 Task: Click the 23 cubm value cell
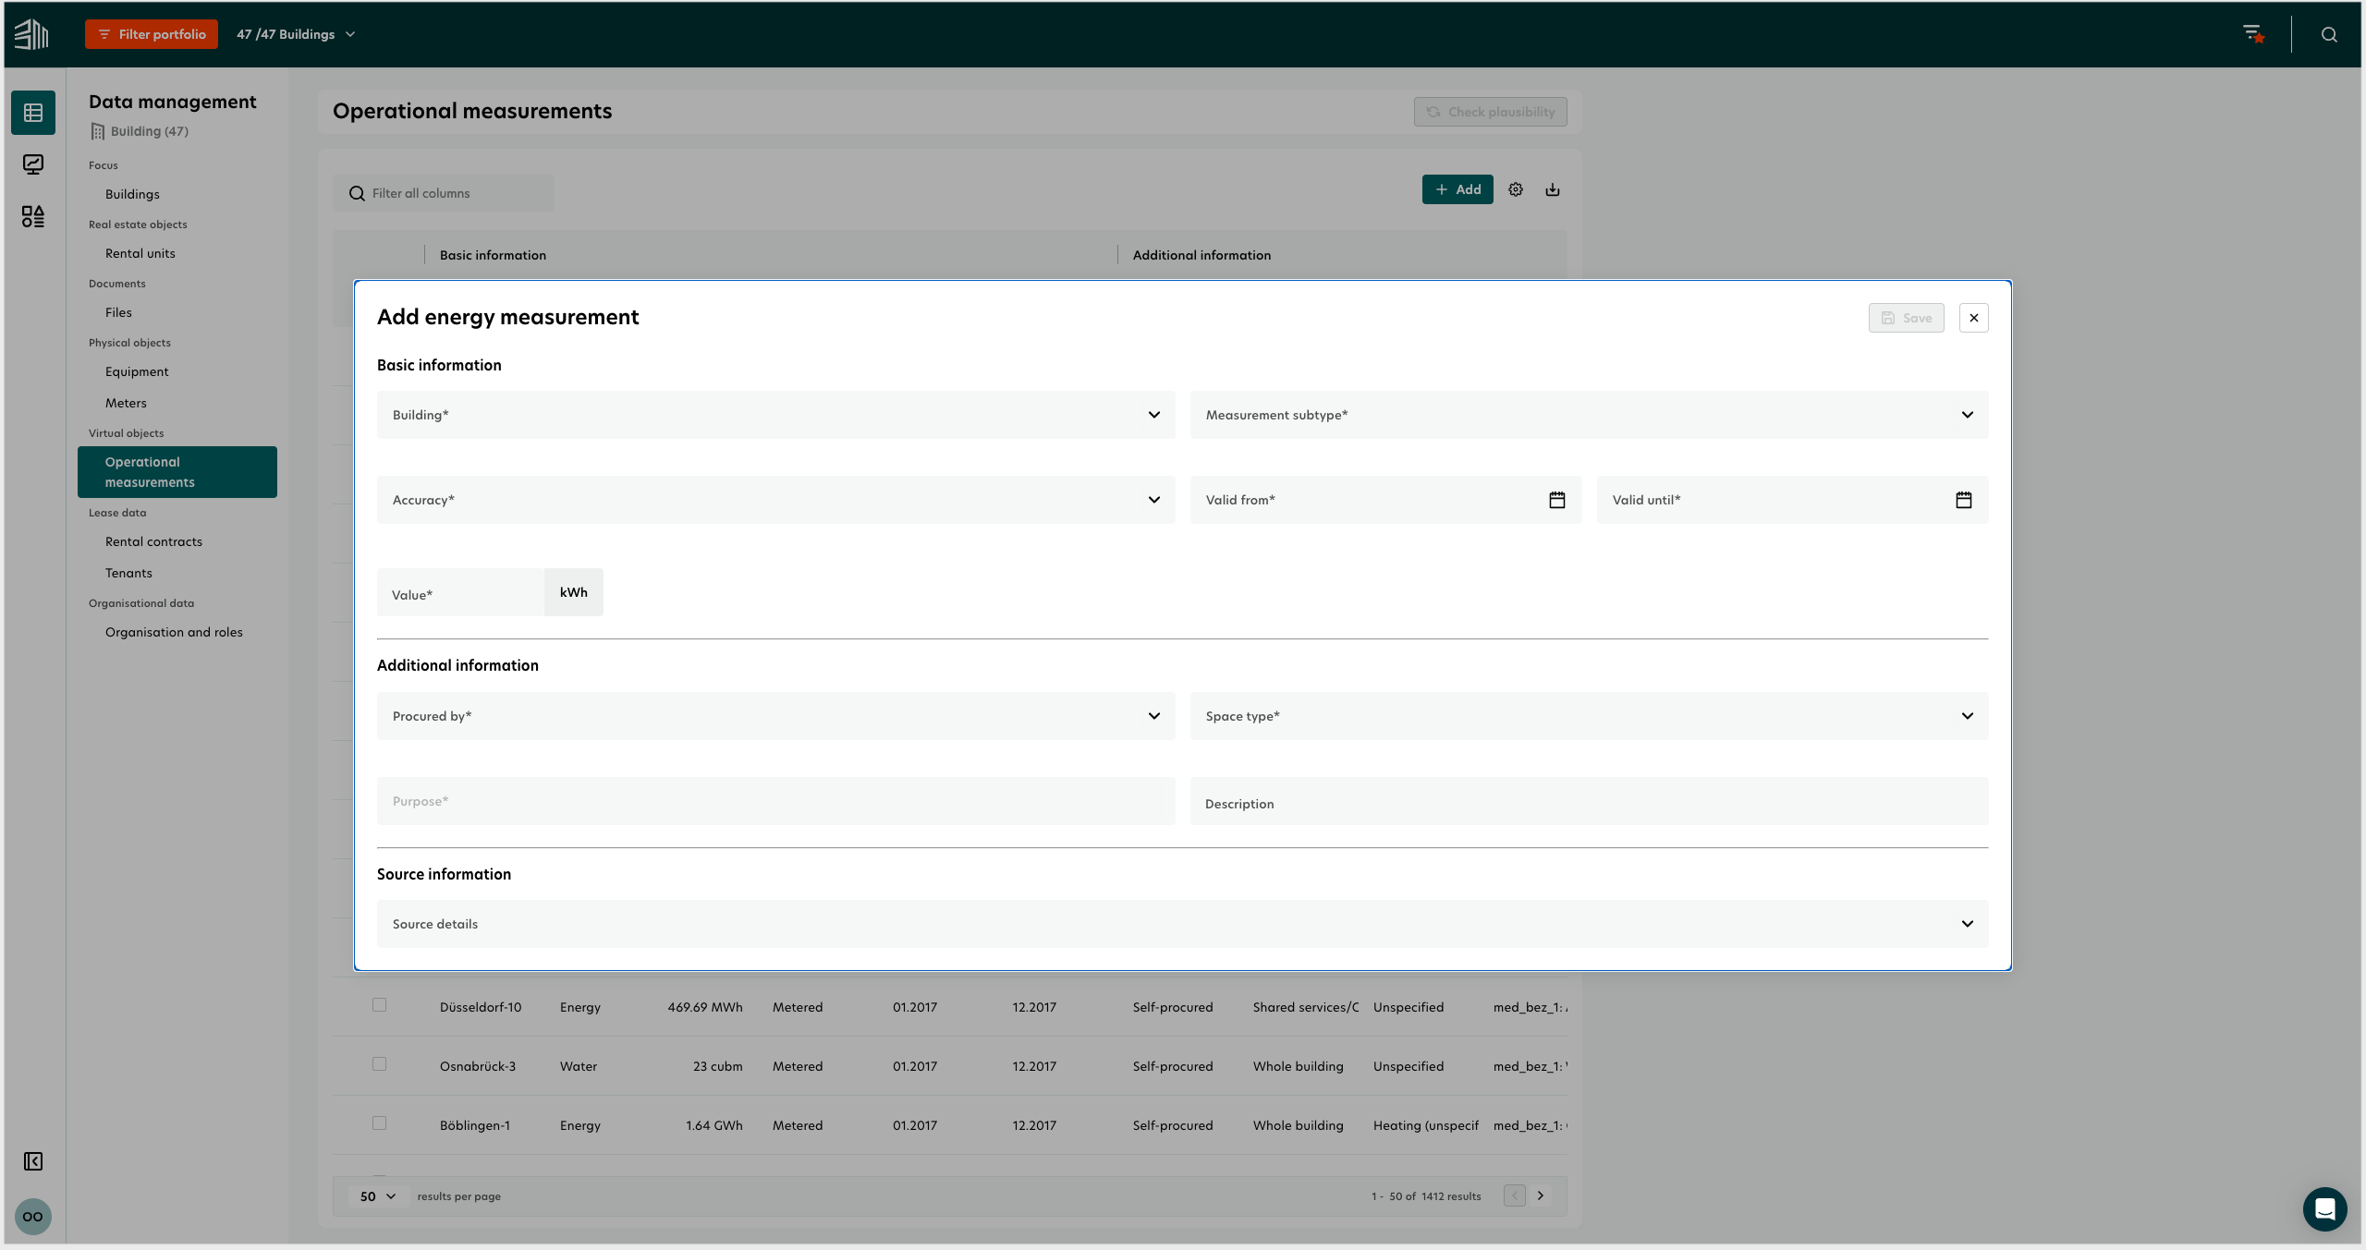pyautogui.click(x=718, y=1066)
